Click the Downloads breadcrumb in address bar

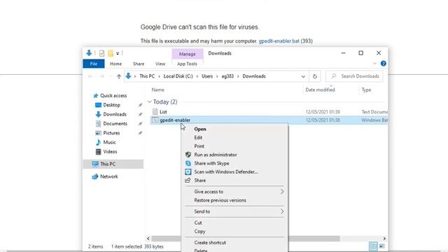pyautogui.click(x=254, y=76)
